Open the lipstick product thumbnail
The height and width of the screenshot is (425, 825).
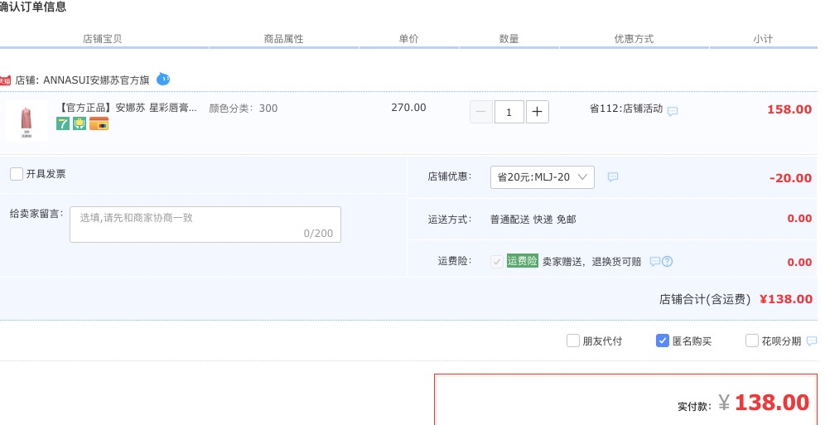27,121
